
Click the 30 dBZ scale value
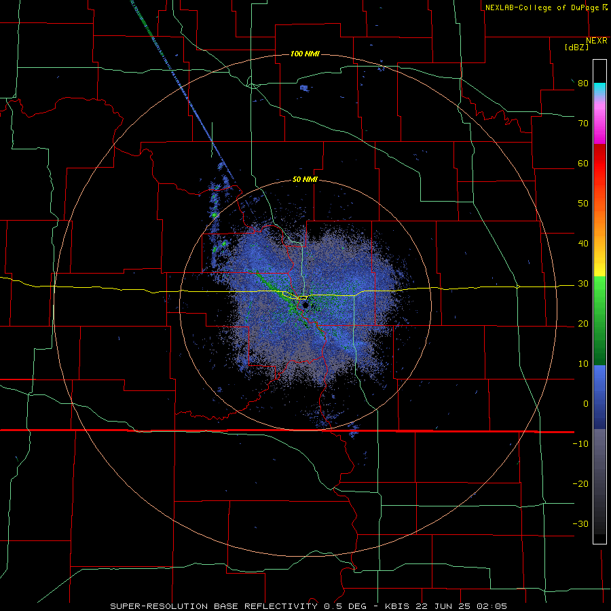(x=583, y=284)
